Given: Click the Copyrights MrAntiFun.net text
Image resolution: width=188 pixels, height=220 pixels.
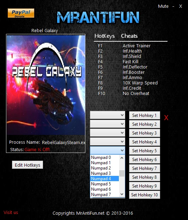Looking at the screenshot, I should pos(93,213).
